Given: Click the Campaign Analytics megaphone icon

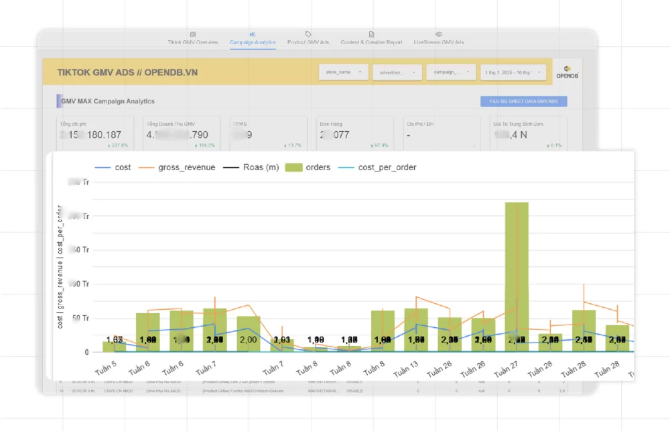Looking at the screenshot, I should tap(253, 34).
